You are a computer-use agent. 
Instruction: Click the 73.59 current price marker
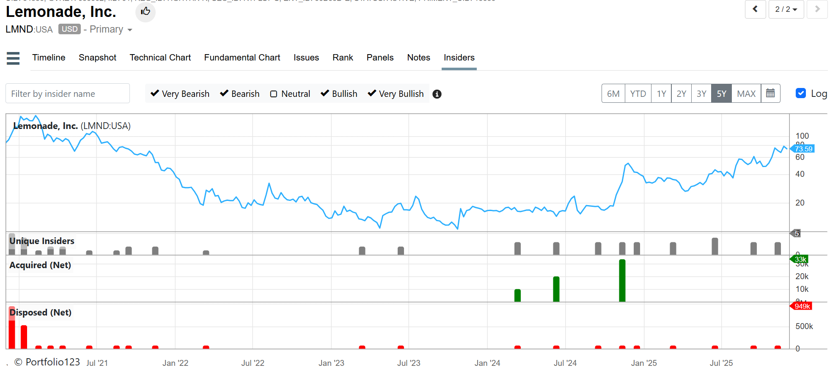click(x=803, y=149)
